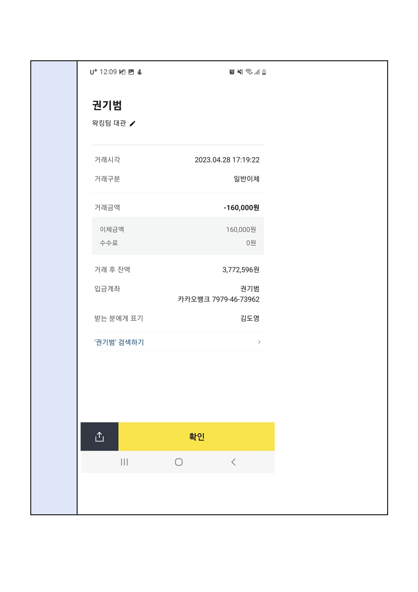Tap the Wi-Fi status icon
The height and width of the screenshot is (592, 418).
[249, 72]
